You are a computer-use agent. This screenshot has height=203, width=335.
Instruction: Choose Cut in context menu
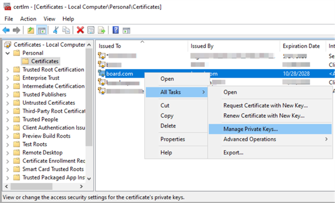click(176, 105)
